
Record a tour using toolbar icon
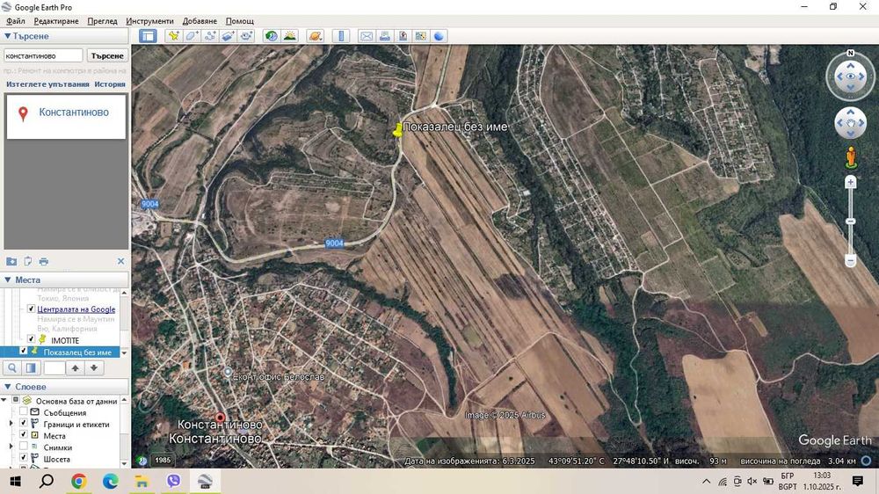(x=245, y=36)
